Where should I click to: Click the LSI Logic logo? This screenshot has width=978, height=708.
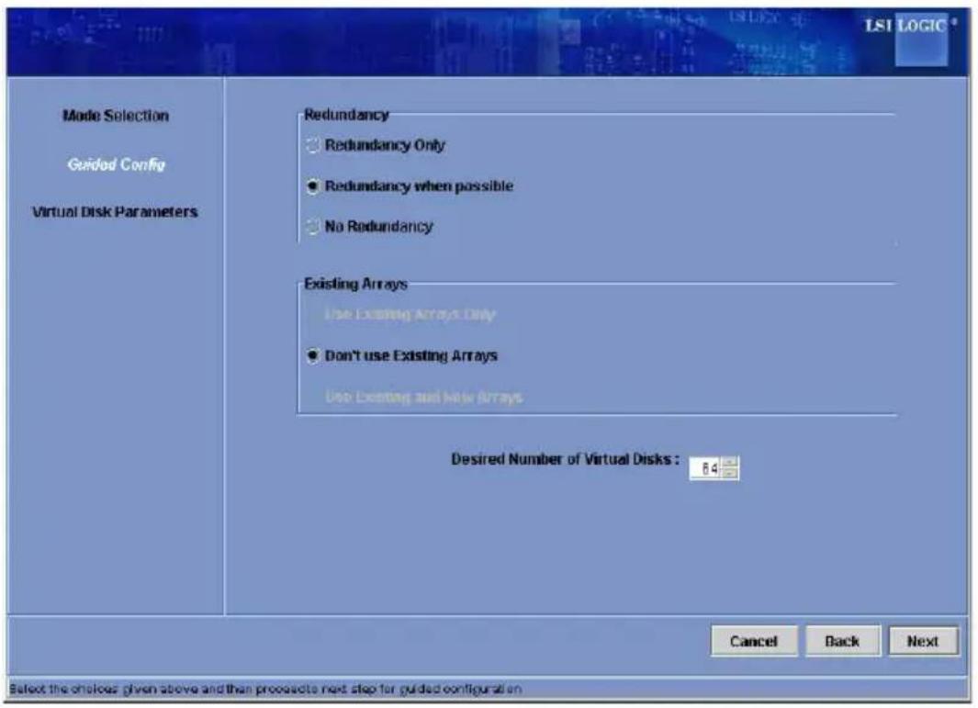click(x=910, y=38)
